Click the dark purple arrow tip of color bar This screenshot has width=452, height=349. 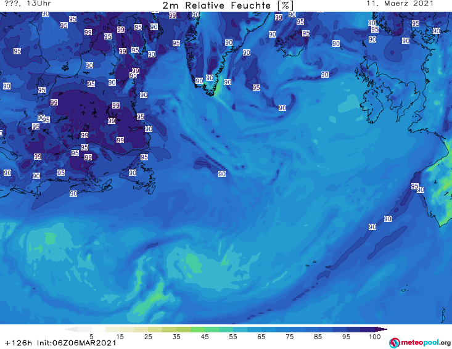click(x=380, y=329)
